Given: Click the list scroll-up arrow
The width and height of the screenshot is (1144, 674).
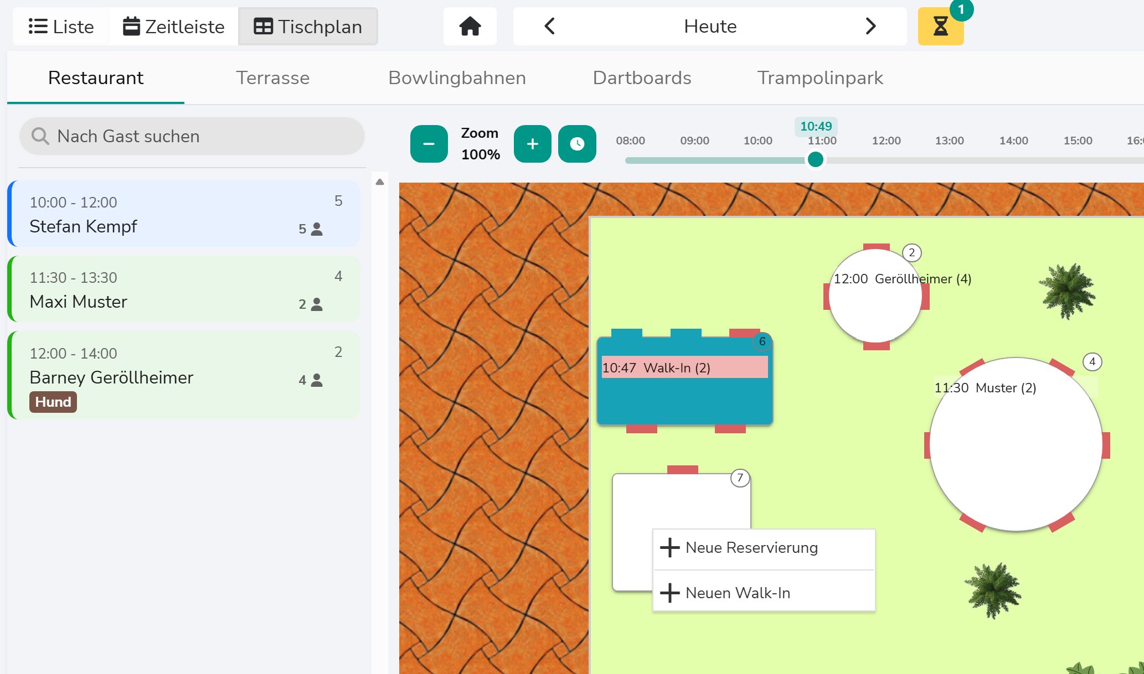Looking at the screenshot, I should [x=380, y=182].
